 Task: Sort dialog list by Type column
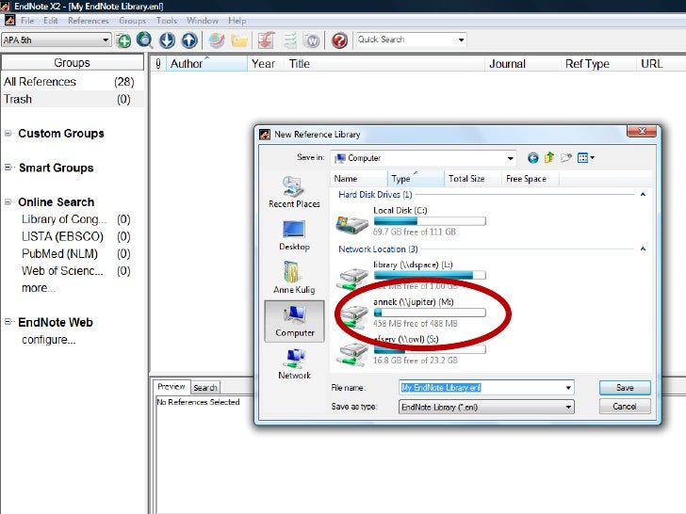416,178
